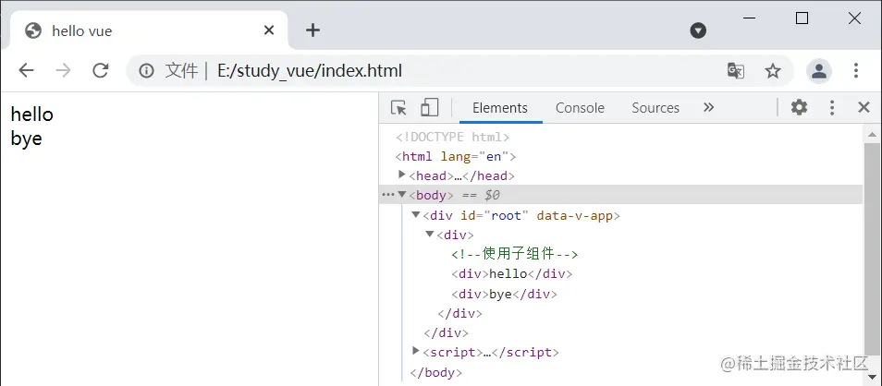
Task: Minimize the Chrome window
Action: 749,18
